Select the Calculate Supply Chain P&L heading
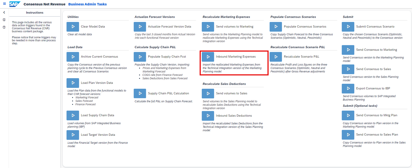Image resolution: width=412 pixels, height=168 pixels. 155,47
